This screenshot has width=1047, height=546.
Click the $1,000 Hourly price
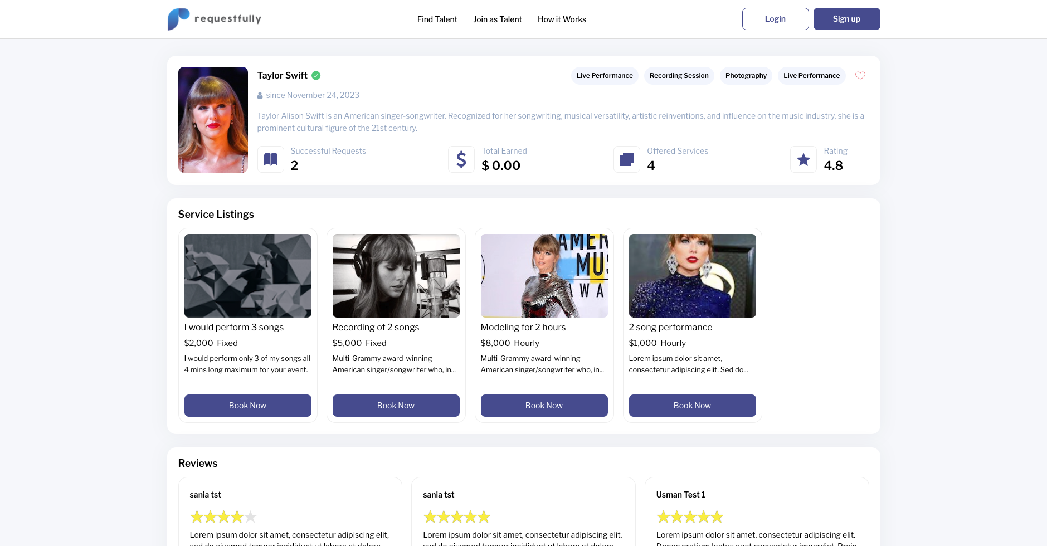[x=658, y=343]
